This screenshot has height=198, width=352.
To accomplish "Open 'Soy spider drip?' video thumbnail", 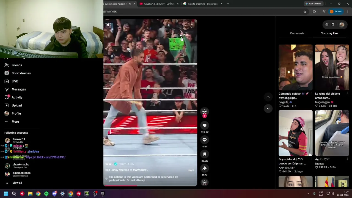I will [296, 133].
